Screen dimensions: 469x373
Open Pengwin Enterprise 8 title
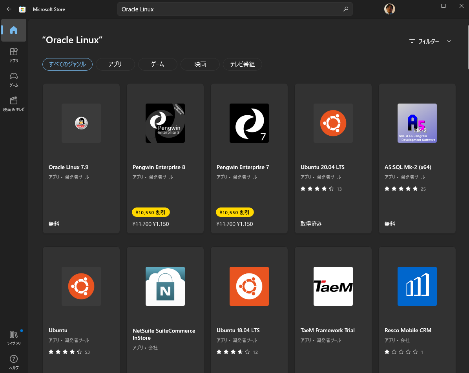point(159,167)
